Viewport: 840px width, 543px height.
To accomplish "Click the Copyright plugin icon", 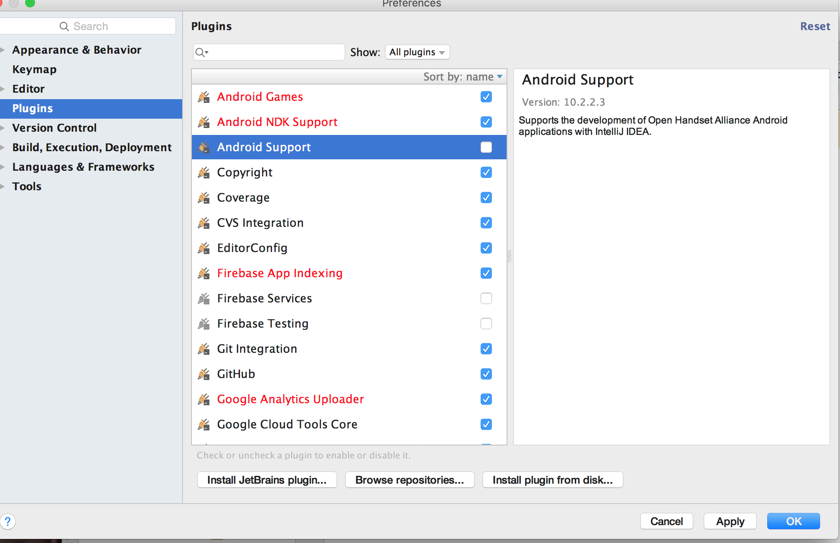I will pyautogui.click(x=204, y=172).
